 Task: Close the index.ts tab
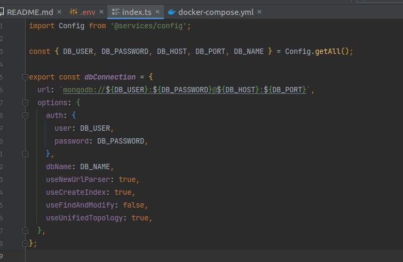(x=157, y=12)
